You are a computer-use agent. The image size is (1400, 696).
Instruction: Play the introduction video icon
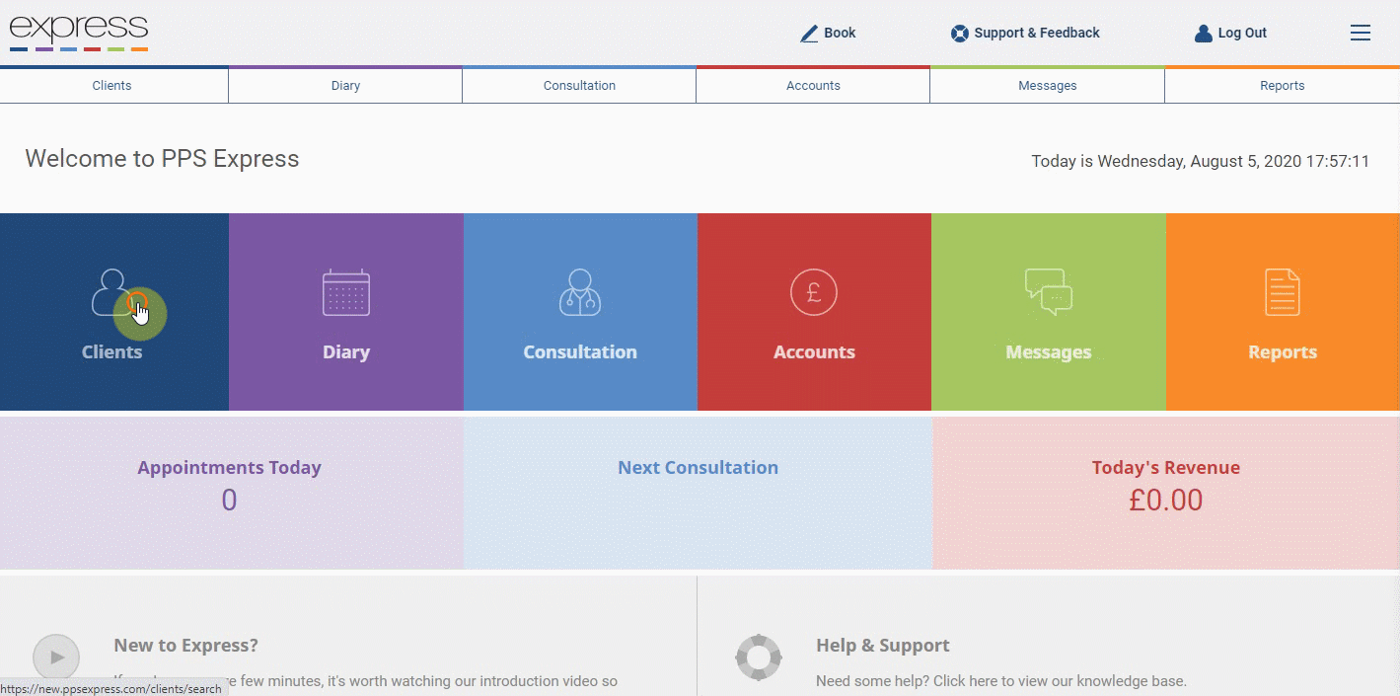[x=56, y=657]
